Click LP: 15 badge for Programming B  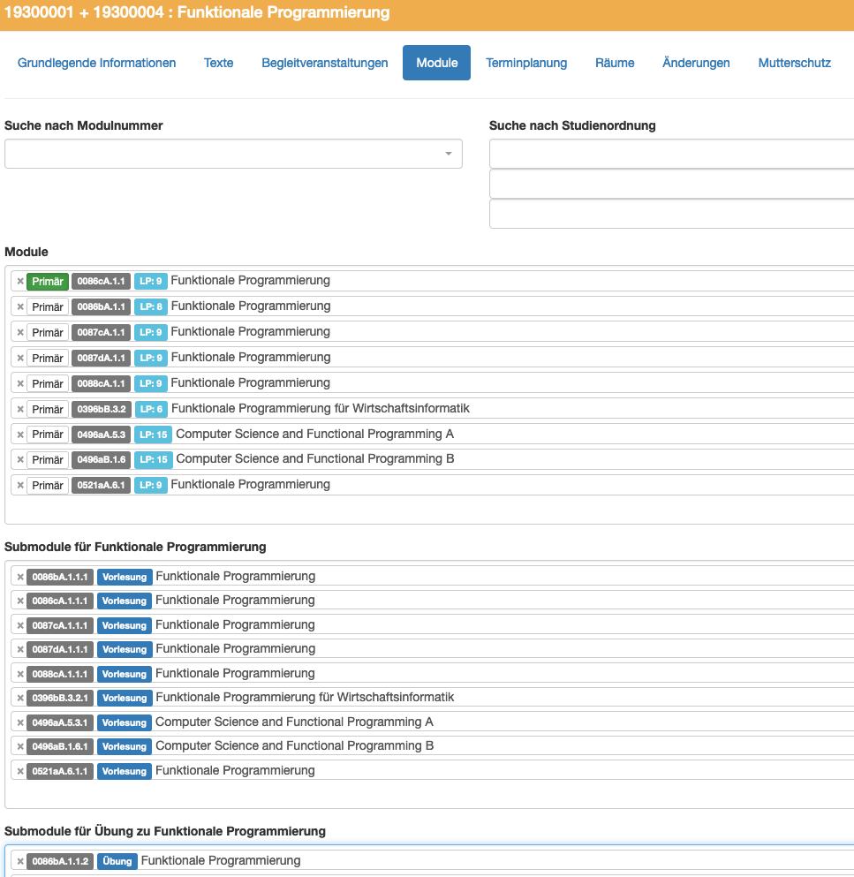(x=154, y=460)
